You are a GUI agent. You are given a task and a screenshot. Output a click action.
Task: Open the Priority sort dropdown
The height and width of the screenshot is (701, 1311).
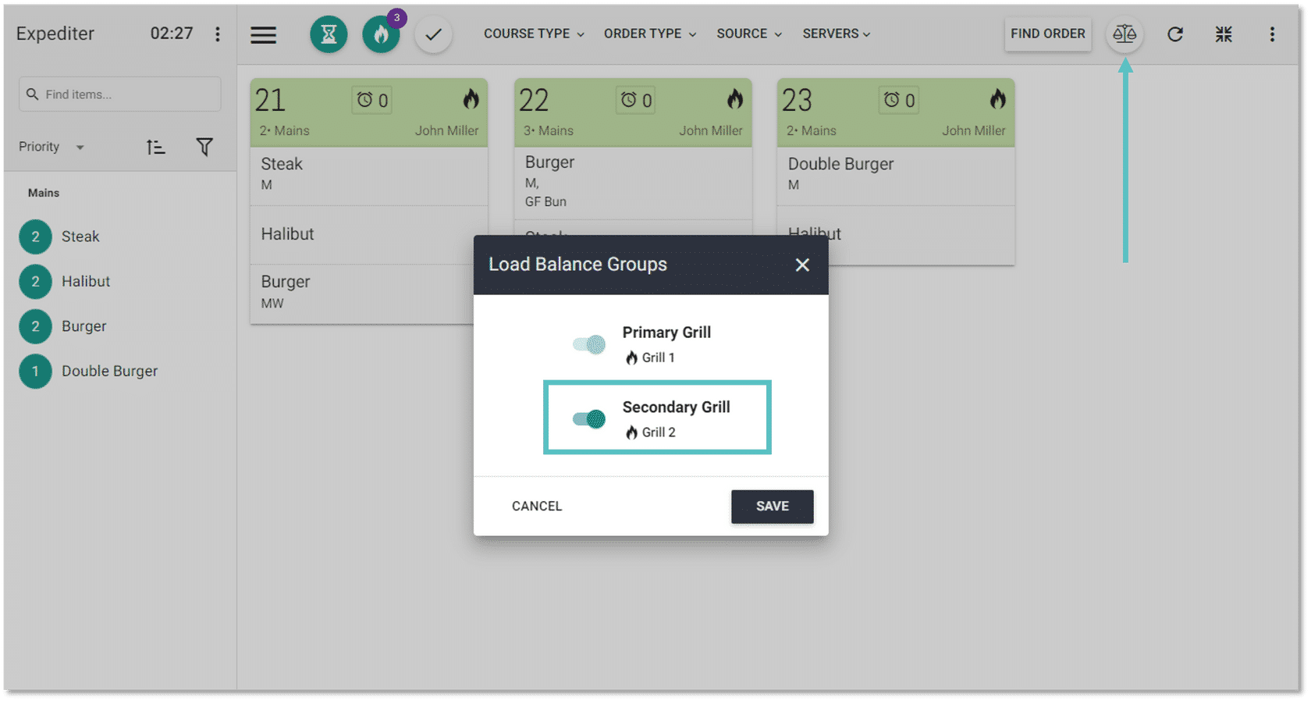tap(52, 147)
